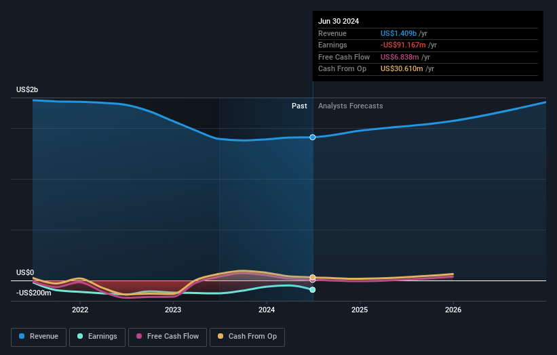The height and width of the screenshot is (355, 557).
Task: Click the -US$200m y-axis label
Action: [33, 293]
